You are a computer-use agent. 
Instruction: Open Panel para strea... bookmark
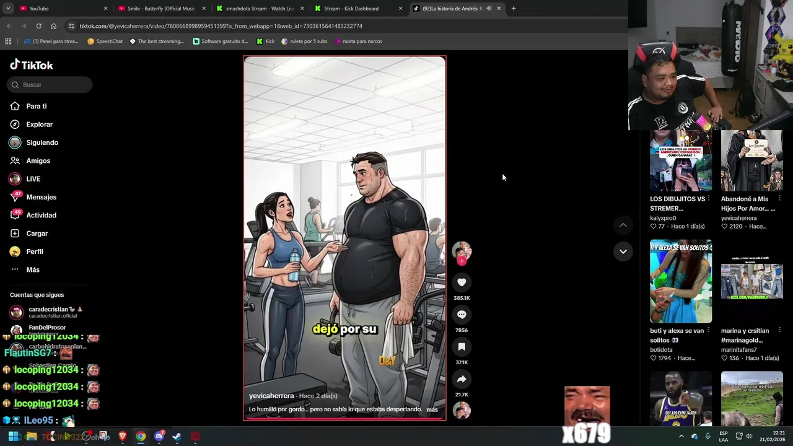(x=51, y=42)
